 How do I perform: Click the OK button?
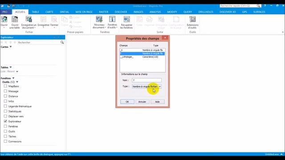tap(127, 102)
